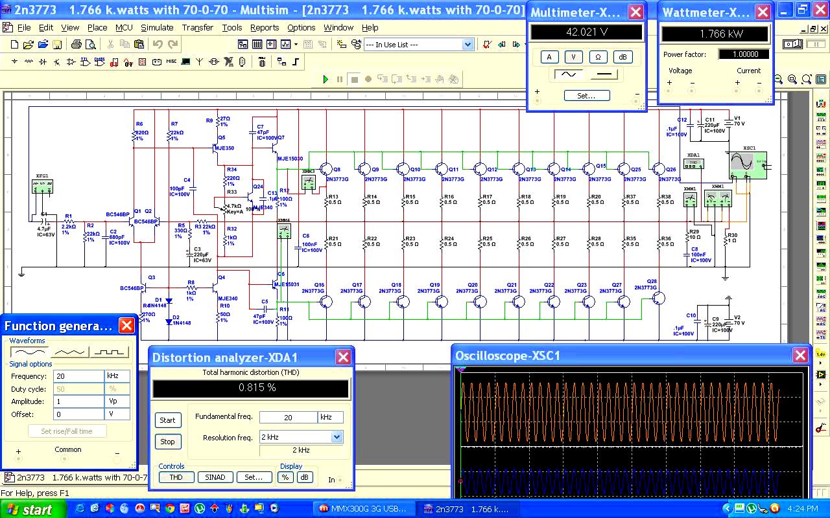
Task: Place a MISC component
Action: (171, 62)
